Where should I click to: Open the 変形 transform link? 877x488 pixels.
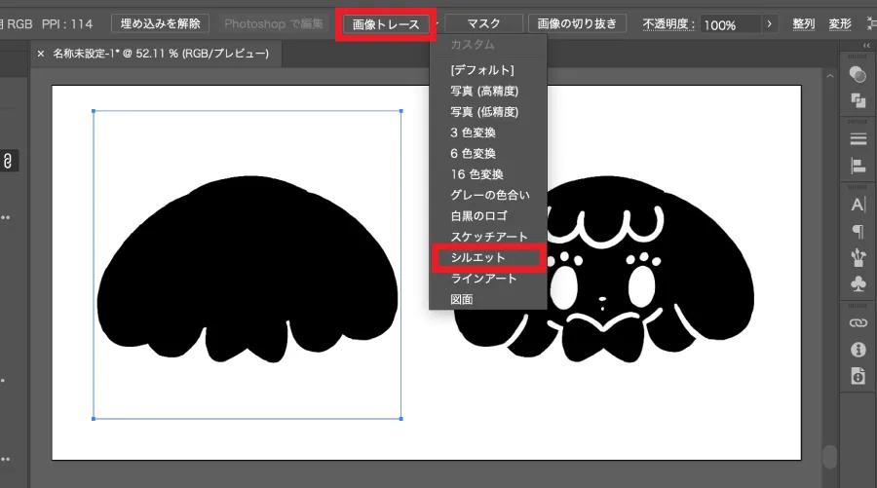[840, 24]
